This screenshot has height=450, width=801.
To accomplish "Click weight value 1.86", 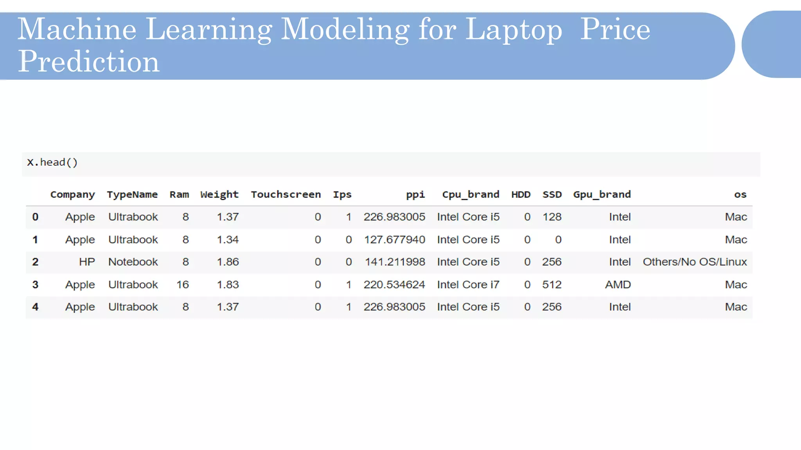I will (228, 262).
